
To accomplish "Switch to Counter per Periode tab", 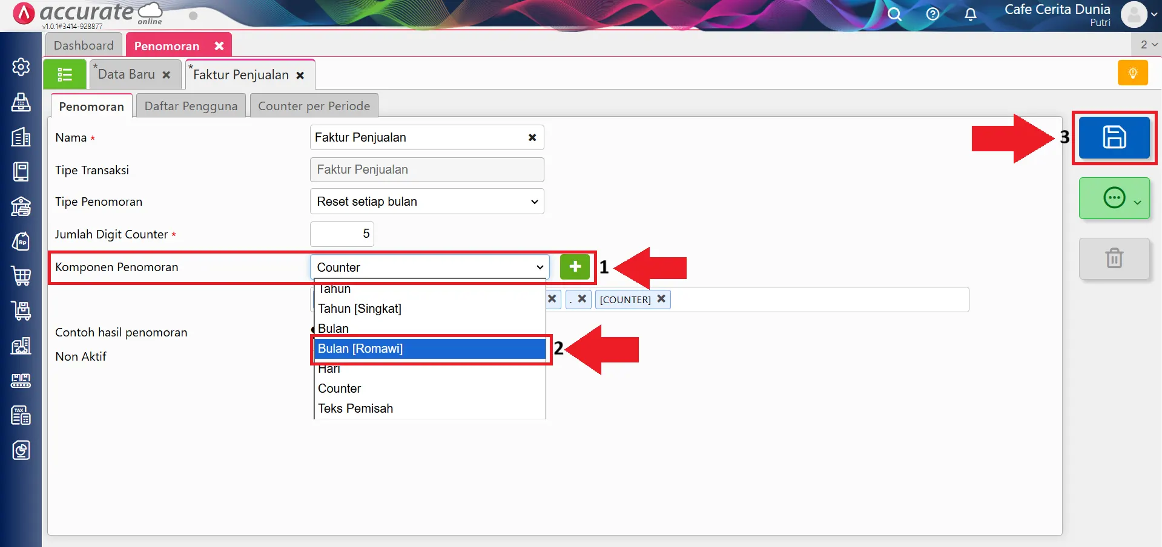I will click(x=314, y=106).
